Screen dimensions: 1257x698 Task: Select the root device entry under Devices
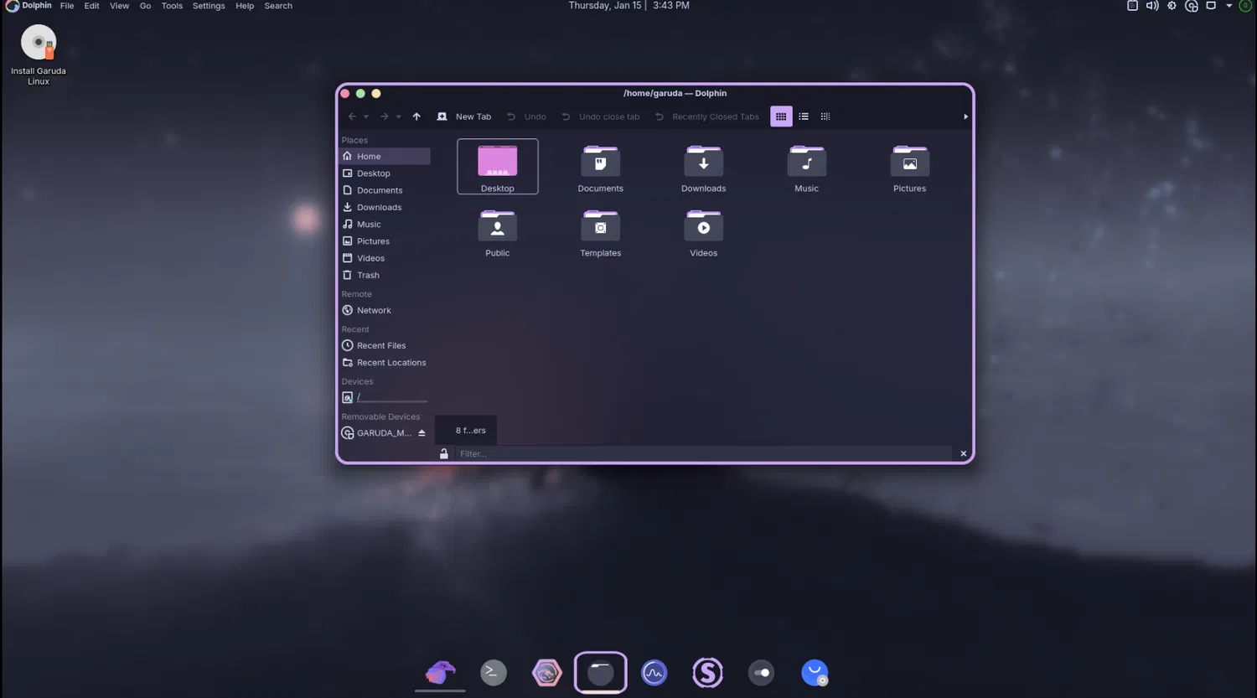[385, 397]
